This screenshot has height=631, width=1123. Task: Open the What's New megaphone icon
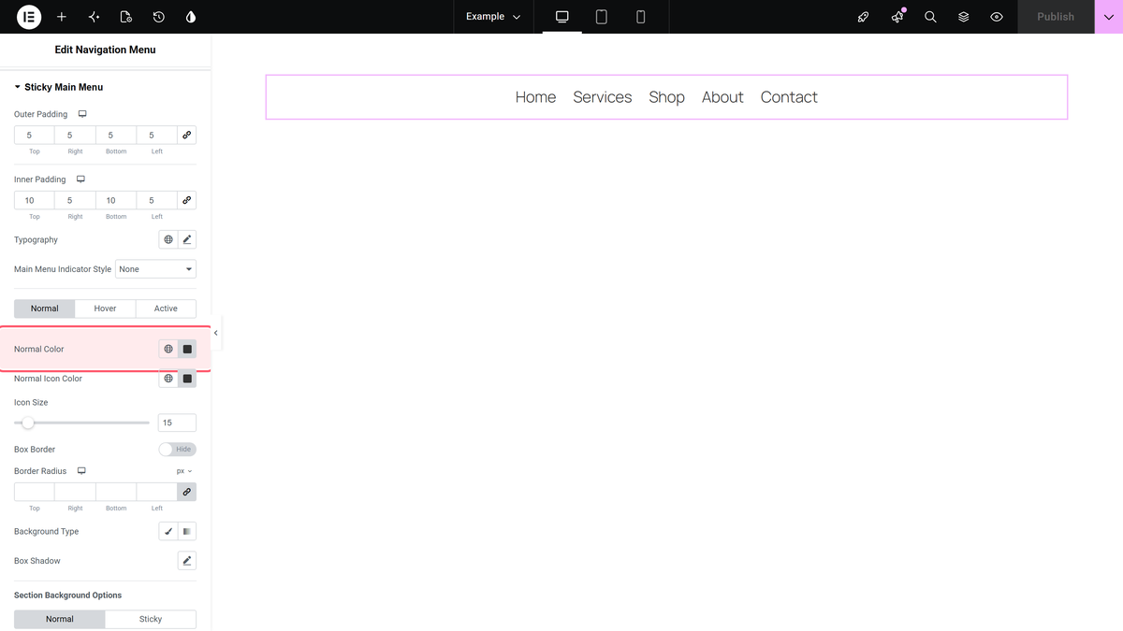tap(897, 17)
